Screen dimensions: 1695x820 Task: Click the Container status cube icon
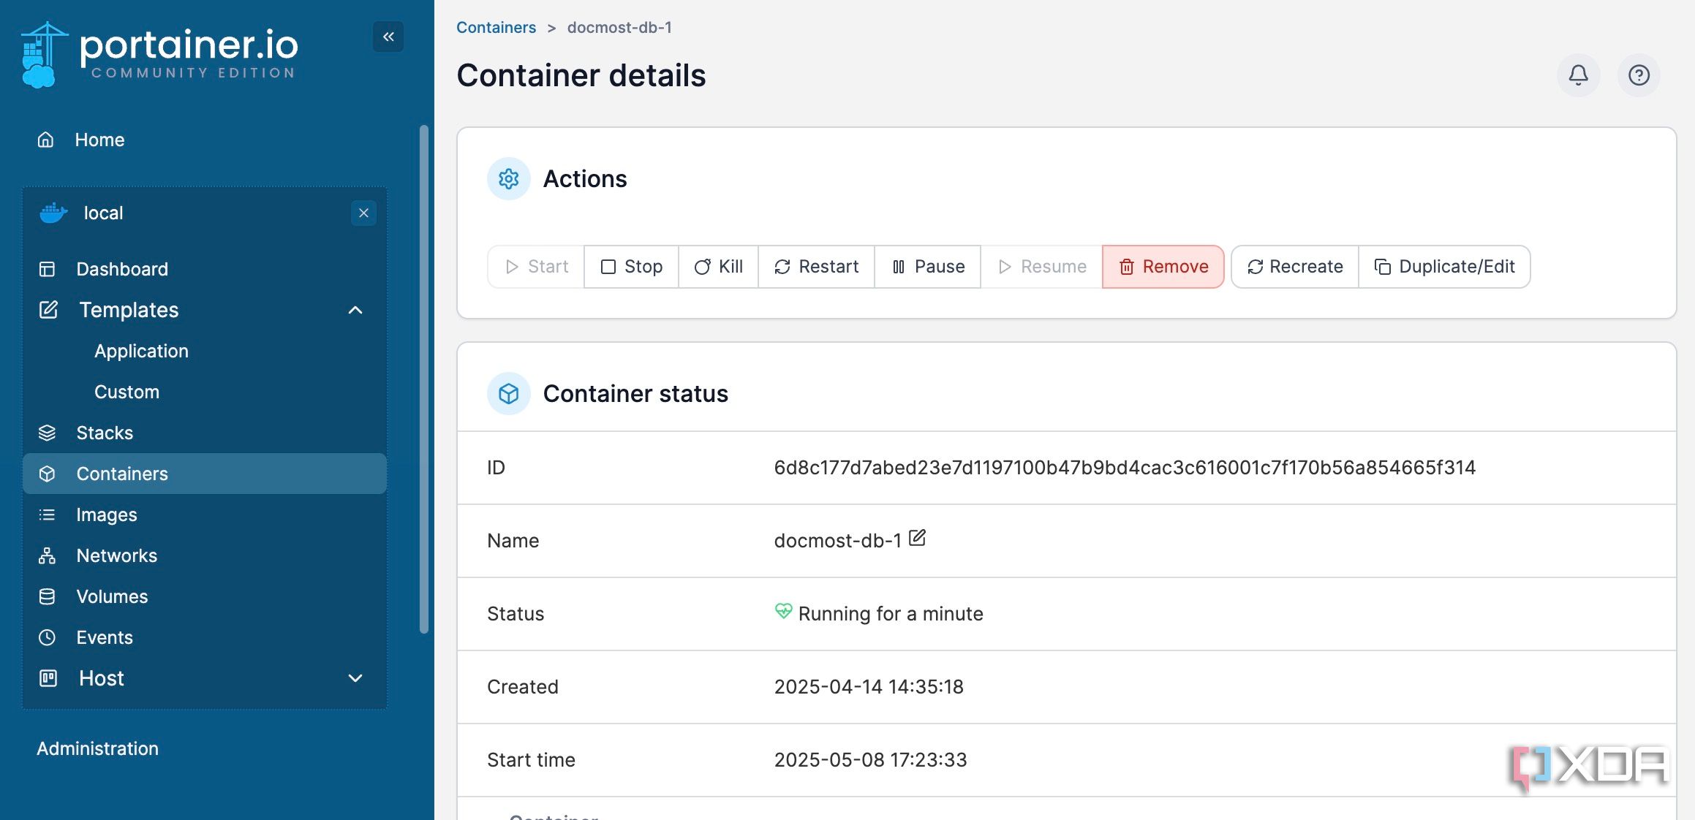coord(509,394)
